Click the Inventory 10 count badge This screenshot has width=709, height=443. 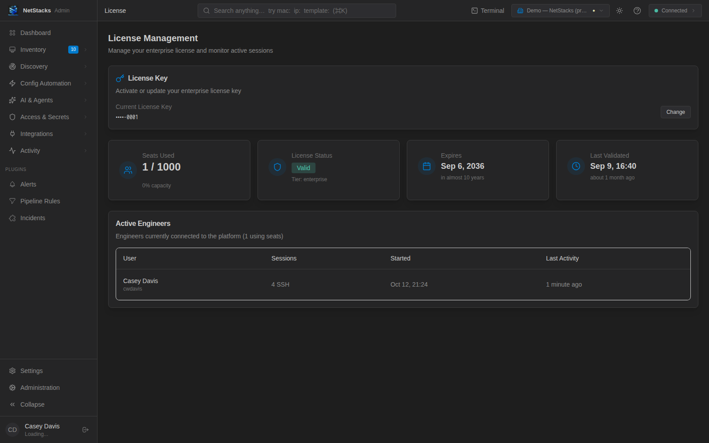[x=73, y=50]
